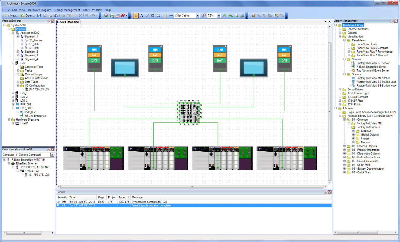Select the Ellipse drawing tool
Image resolution: width=400 pixels, height=242 pixels.
coord(159,16)
